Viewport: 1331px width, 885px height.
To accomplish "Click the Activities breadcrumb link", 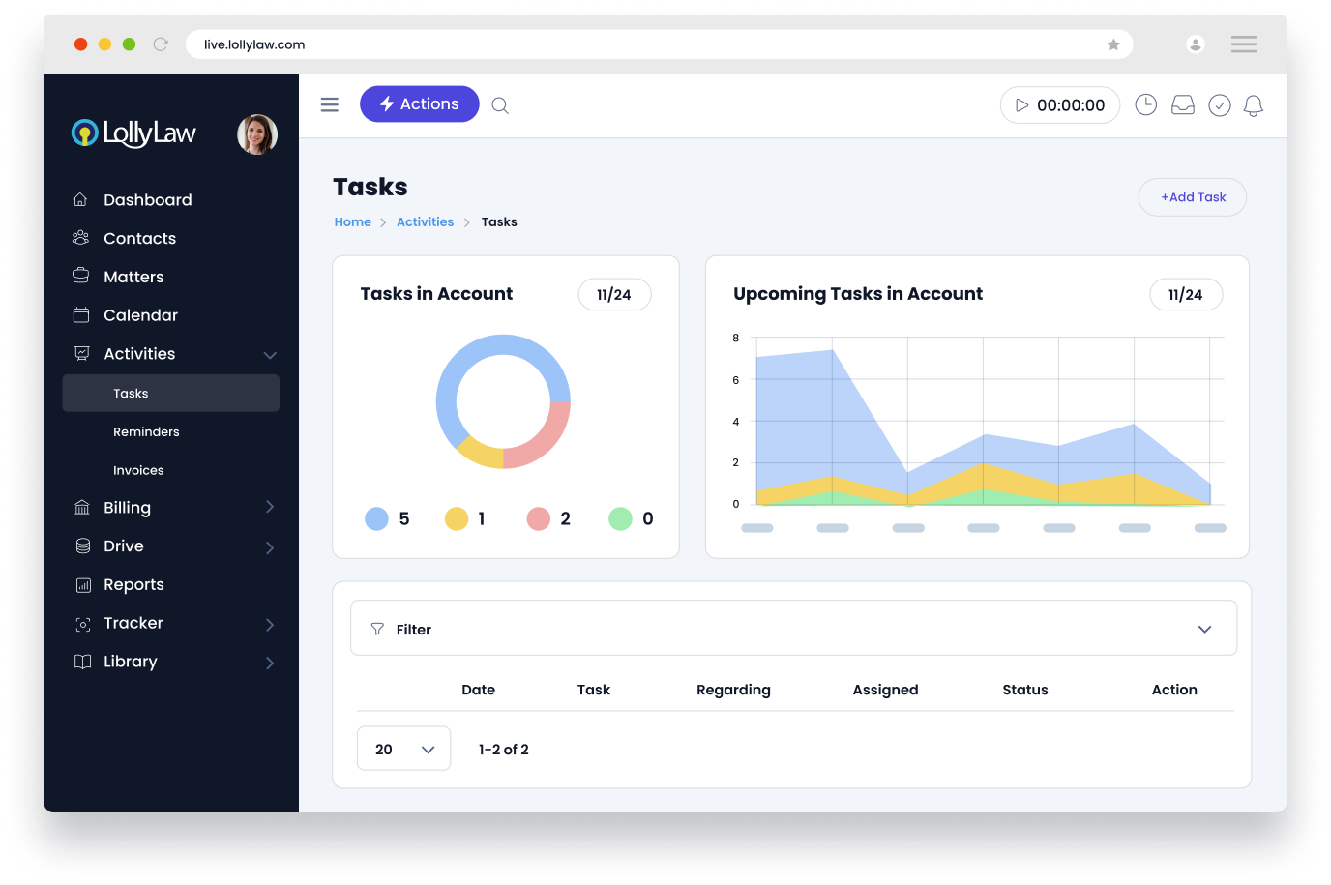I will click(x=425, y=222).
